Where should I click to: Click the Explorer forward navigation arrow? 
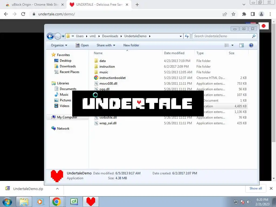[58, 36]
